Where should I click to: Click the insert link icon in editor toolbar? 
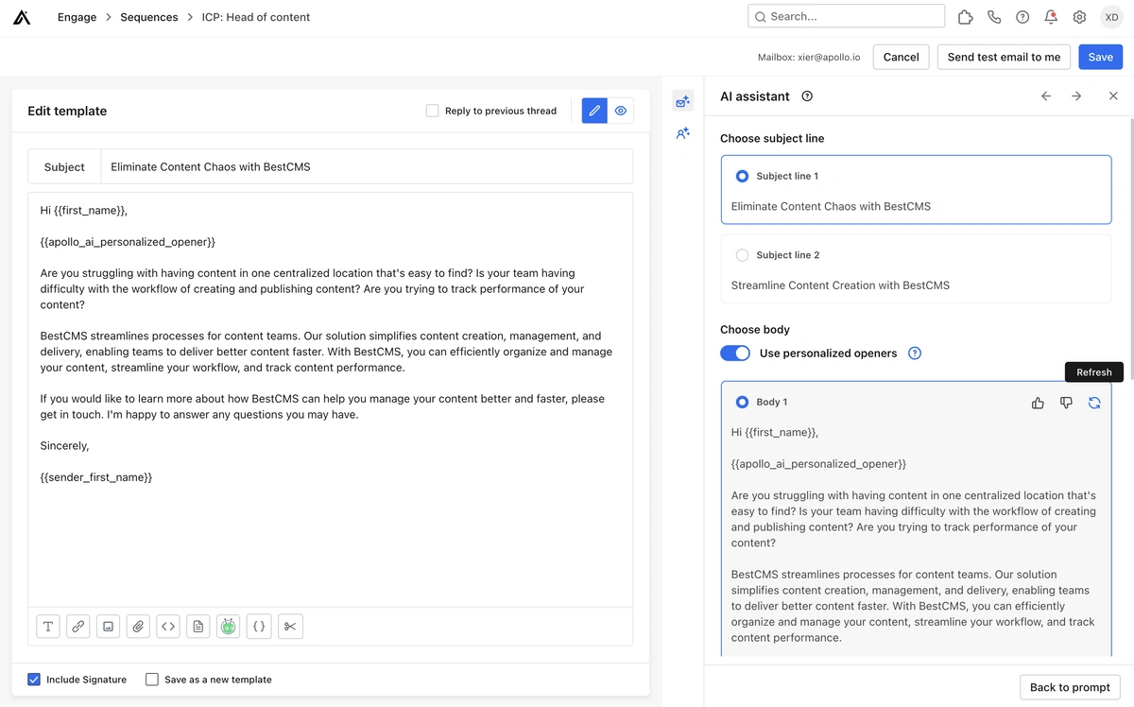point(78,626)
